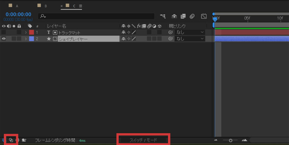Solo the シェイプレイヤー layer
Screen dimensions: 289x145
click(14, 39)
